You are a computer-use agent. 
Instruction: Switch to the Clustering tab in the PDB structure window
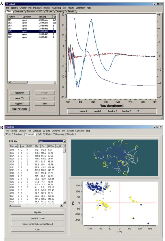click(x=59, y=134)
